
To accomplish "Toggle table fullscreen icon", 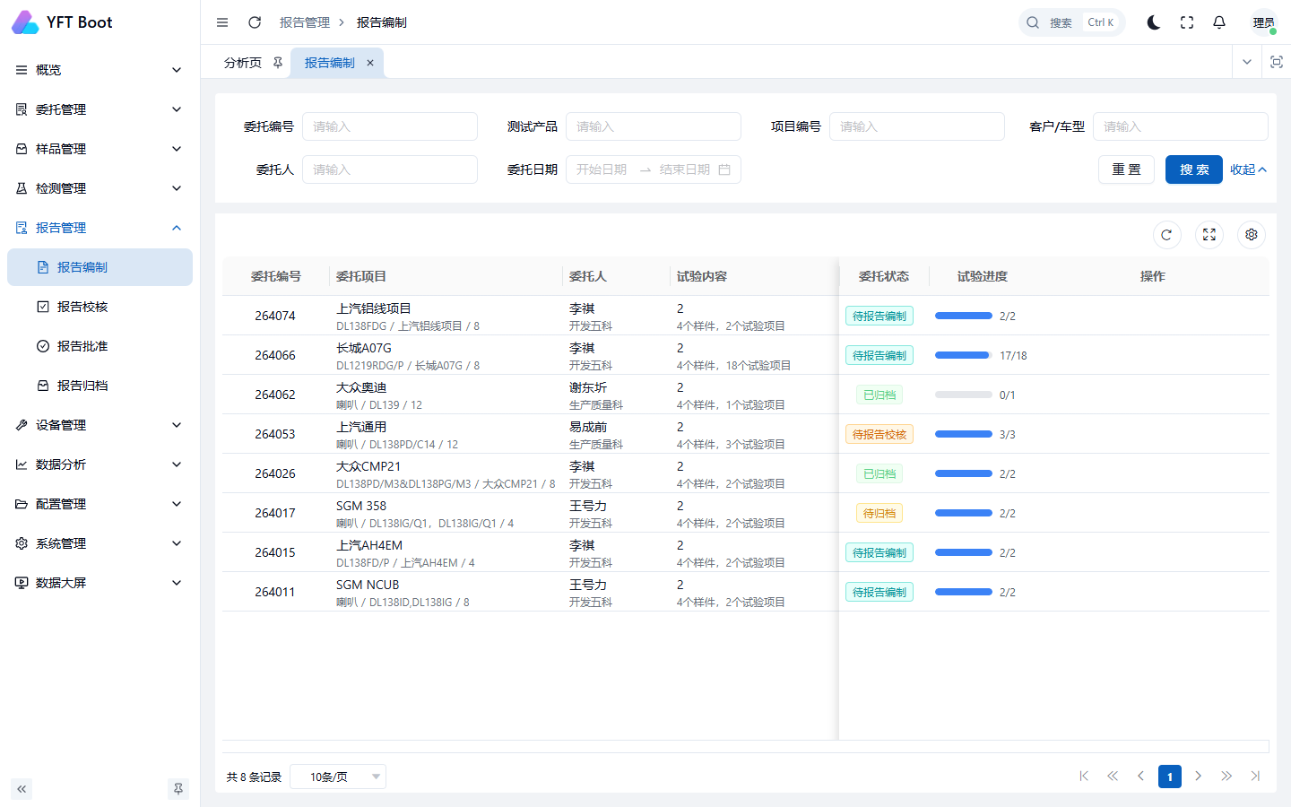I will pos(1209,235).
